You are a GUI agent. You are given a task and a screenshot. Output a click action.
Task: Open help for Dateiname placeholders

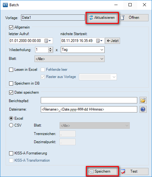point(143,109)
